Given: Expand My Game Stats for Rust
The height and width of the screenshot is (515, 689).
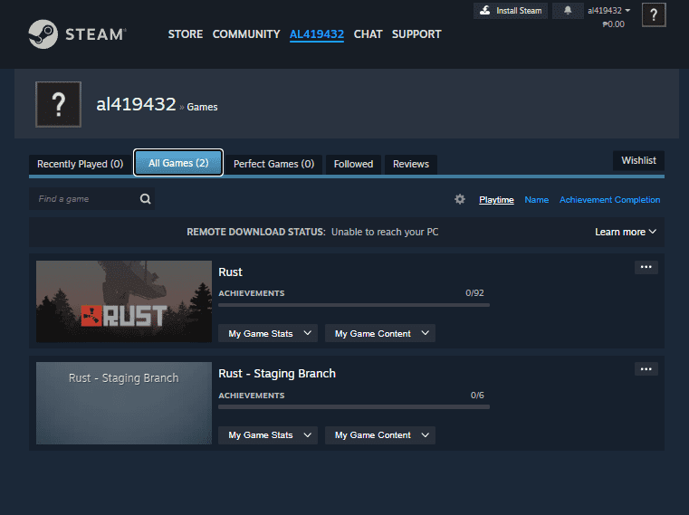Looking at the screenshot, I should tap(268, 333).
